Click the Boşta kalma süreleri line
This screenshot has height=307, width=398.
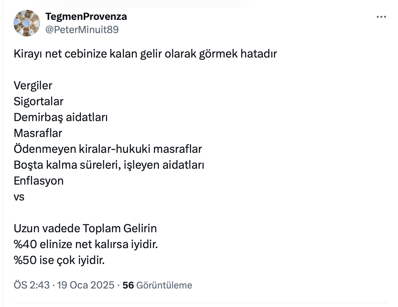pos(109,165)
